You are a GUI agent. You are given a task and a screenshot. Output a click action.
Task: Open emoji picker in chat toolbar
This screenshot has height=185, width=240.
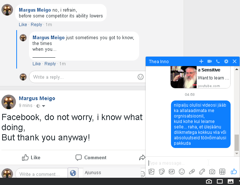[182, 172]
